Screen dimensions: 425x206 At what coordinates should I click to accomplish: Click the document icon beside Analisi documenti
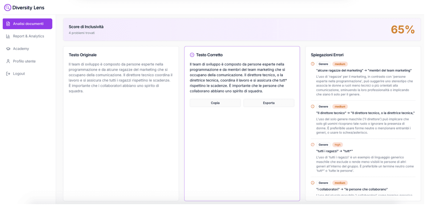coord(8,24)
